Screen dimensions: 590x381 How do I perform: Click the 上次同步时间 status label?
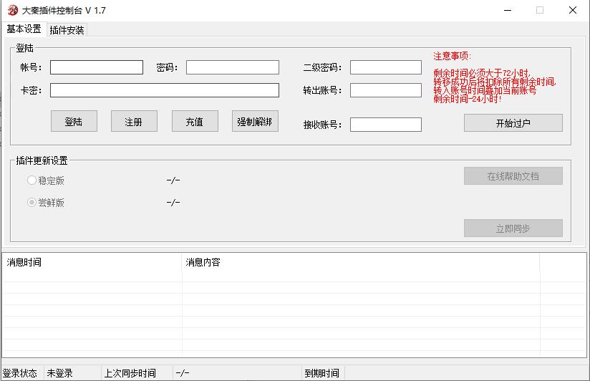(x=130, y=373)
